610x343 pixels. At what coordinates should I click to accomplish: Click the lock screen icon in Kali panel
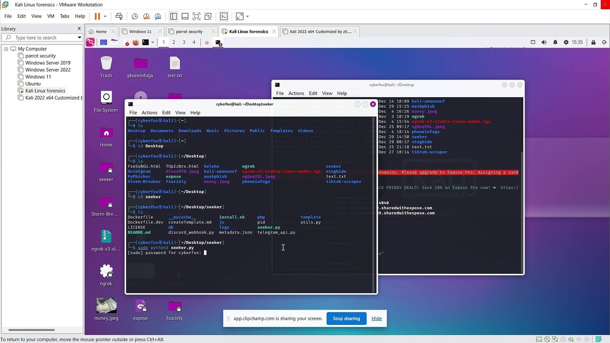point(593,42)
